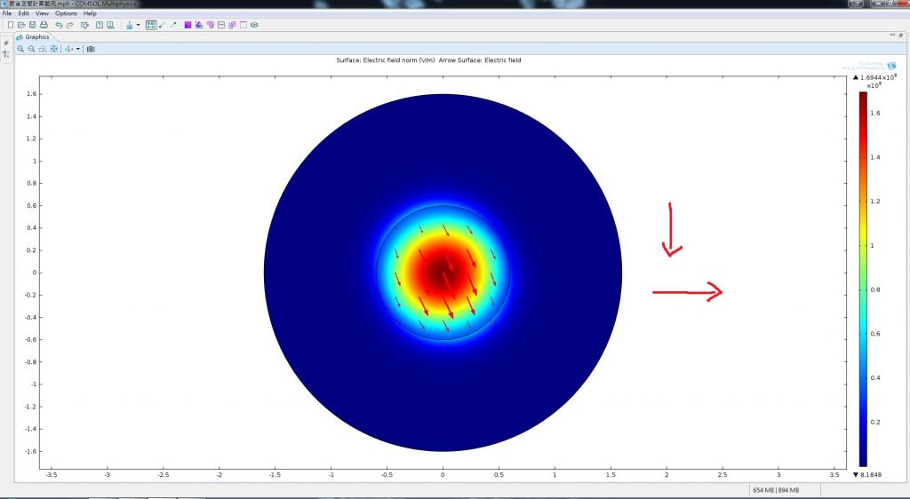
Task: Open the Help menu
Action: tap(90, 13)
